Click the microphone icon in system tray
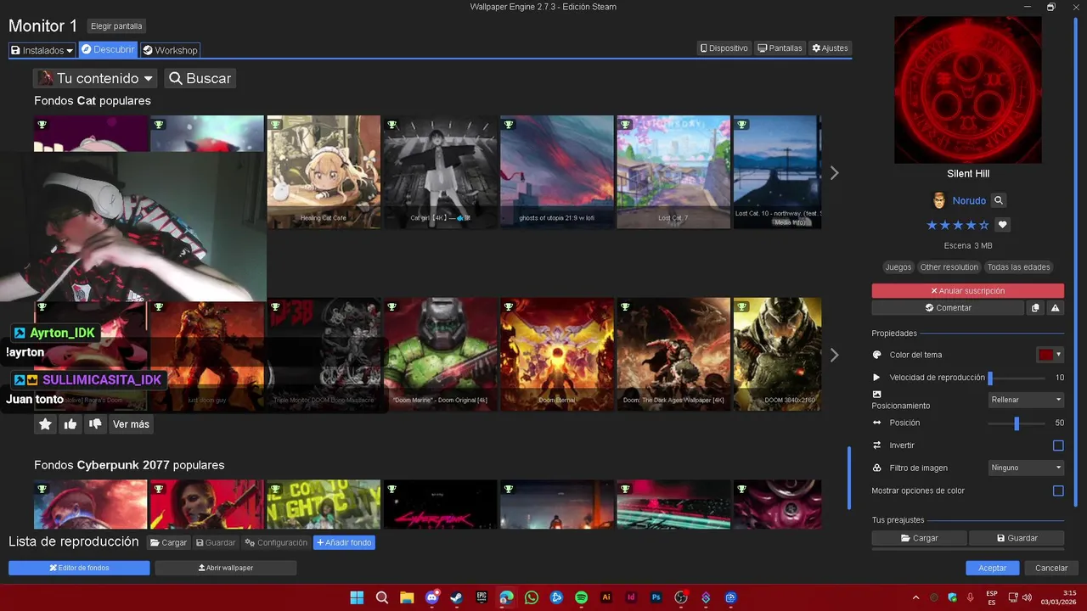The image size is (1087, 611). click(x=970, y=597)
